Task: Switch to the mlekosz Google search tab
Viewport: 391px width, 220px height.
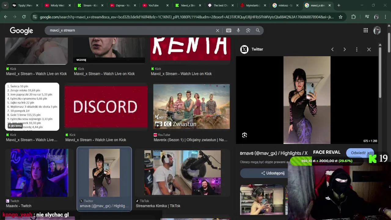Action: [285, 5]
